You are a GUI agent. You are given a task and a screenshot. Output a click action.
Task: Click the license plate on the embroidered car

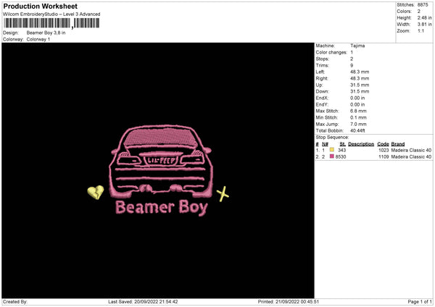[160, 161]
